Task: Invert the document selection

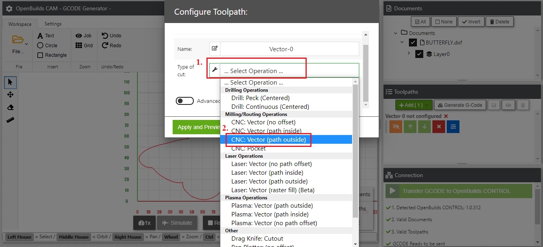Action: tap(471, 22)
